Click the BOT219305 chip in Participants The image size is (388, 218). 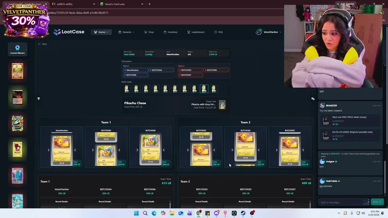pyautogui.click(x=216, y=70)
